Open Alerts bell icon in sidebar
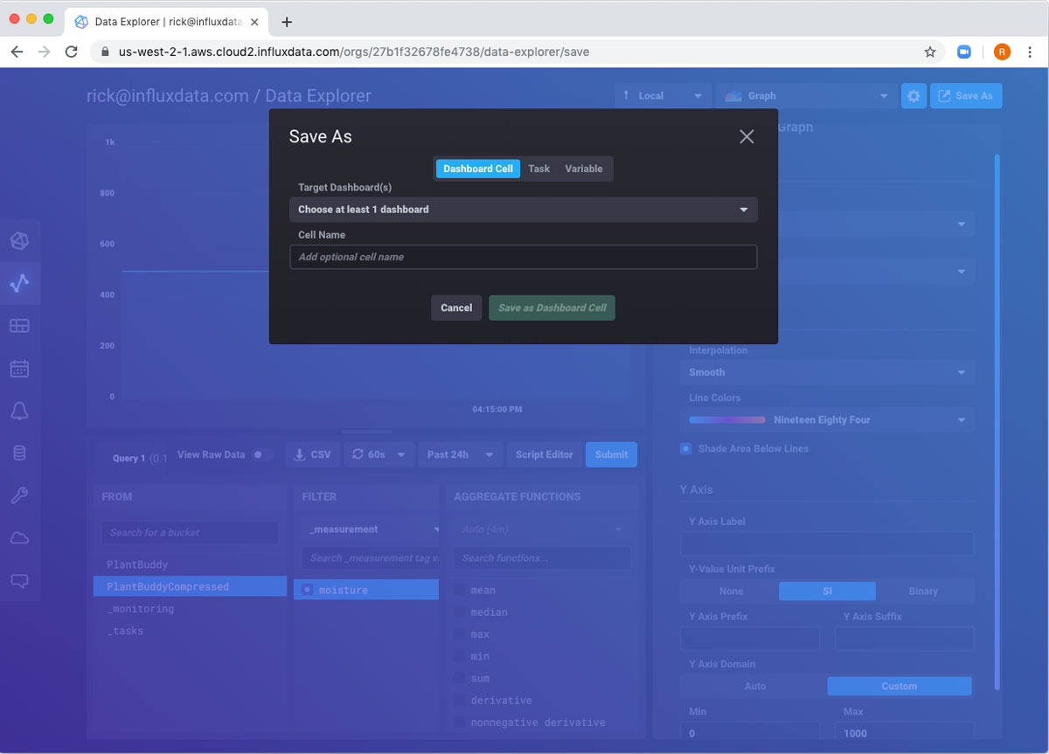The width and height of the screenshot is (1049, 754). pyautogui.click(x=19, y=412)
